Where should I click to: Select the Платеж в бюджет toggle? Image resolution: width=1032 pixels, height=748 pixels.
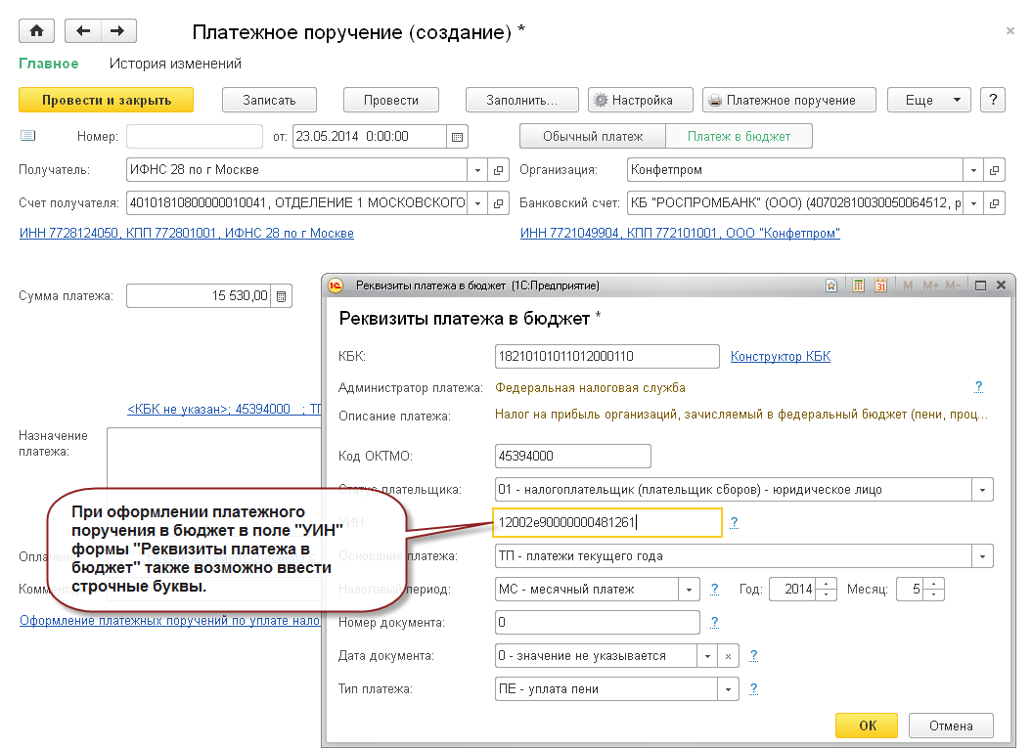[739, 137]
